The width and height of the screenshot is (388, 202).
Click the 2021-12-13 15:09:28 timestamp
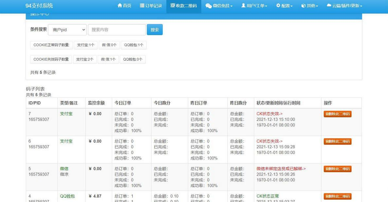tap(276, 147)
